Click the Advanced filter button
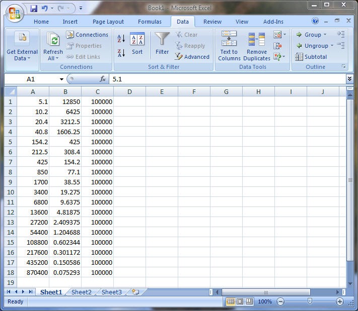The width and height of the screenshot is (358, 311). click(192, 57)
